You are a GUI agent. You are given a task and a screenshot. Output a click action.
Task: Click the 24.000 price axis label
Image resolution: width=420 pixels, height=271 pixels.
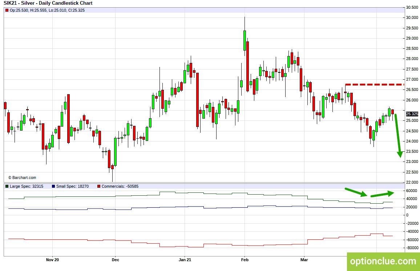[x=412, y=141]
